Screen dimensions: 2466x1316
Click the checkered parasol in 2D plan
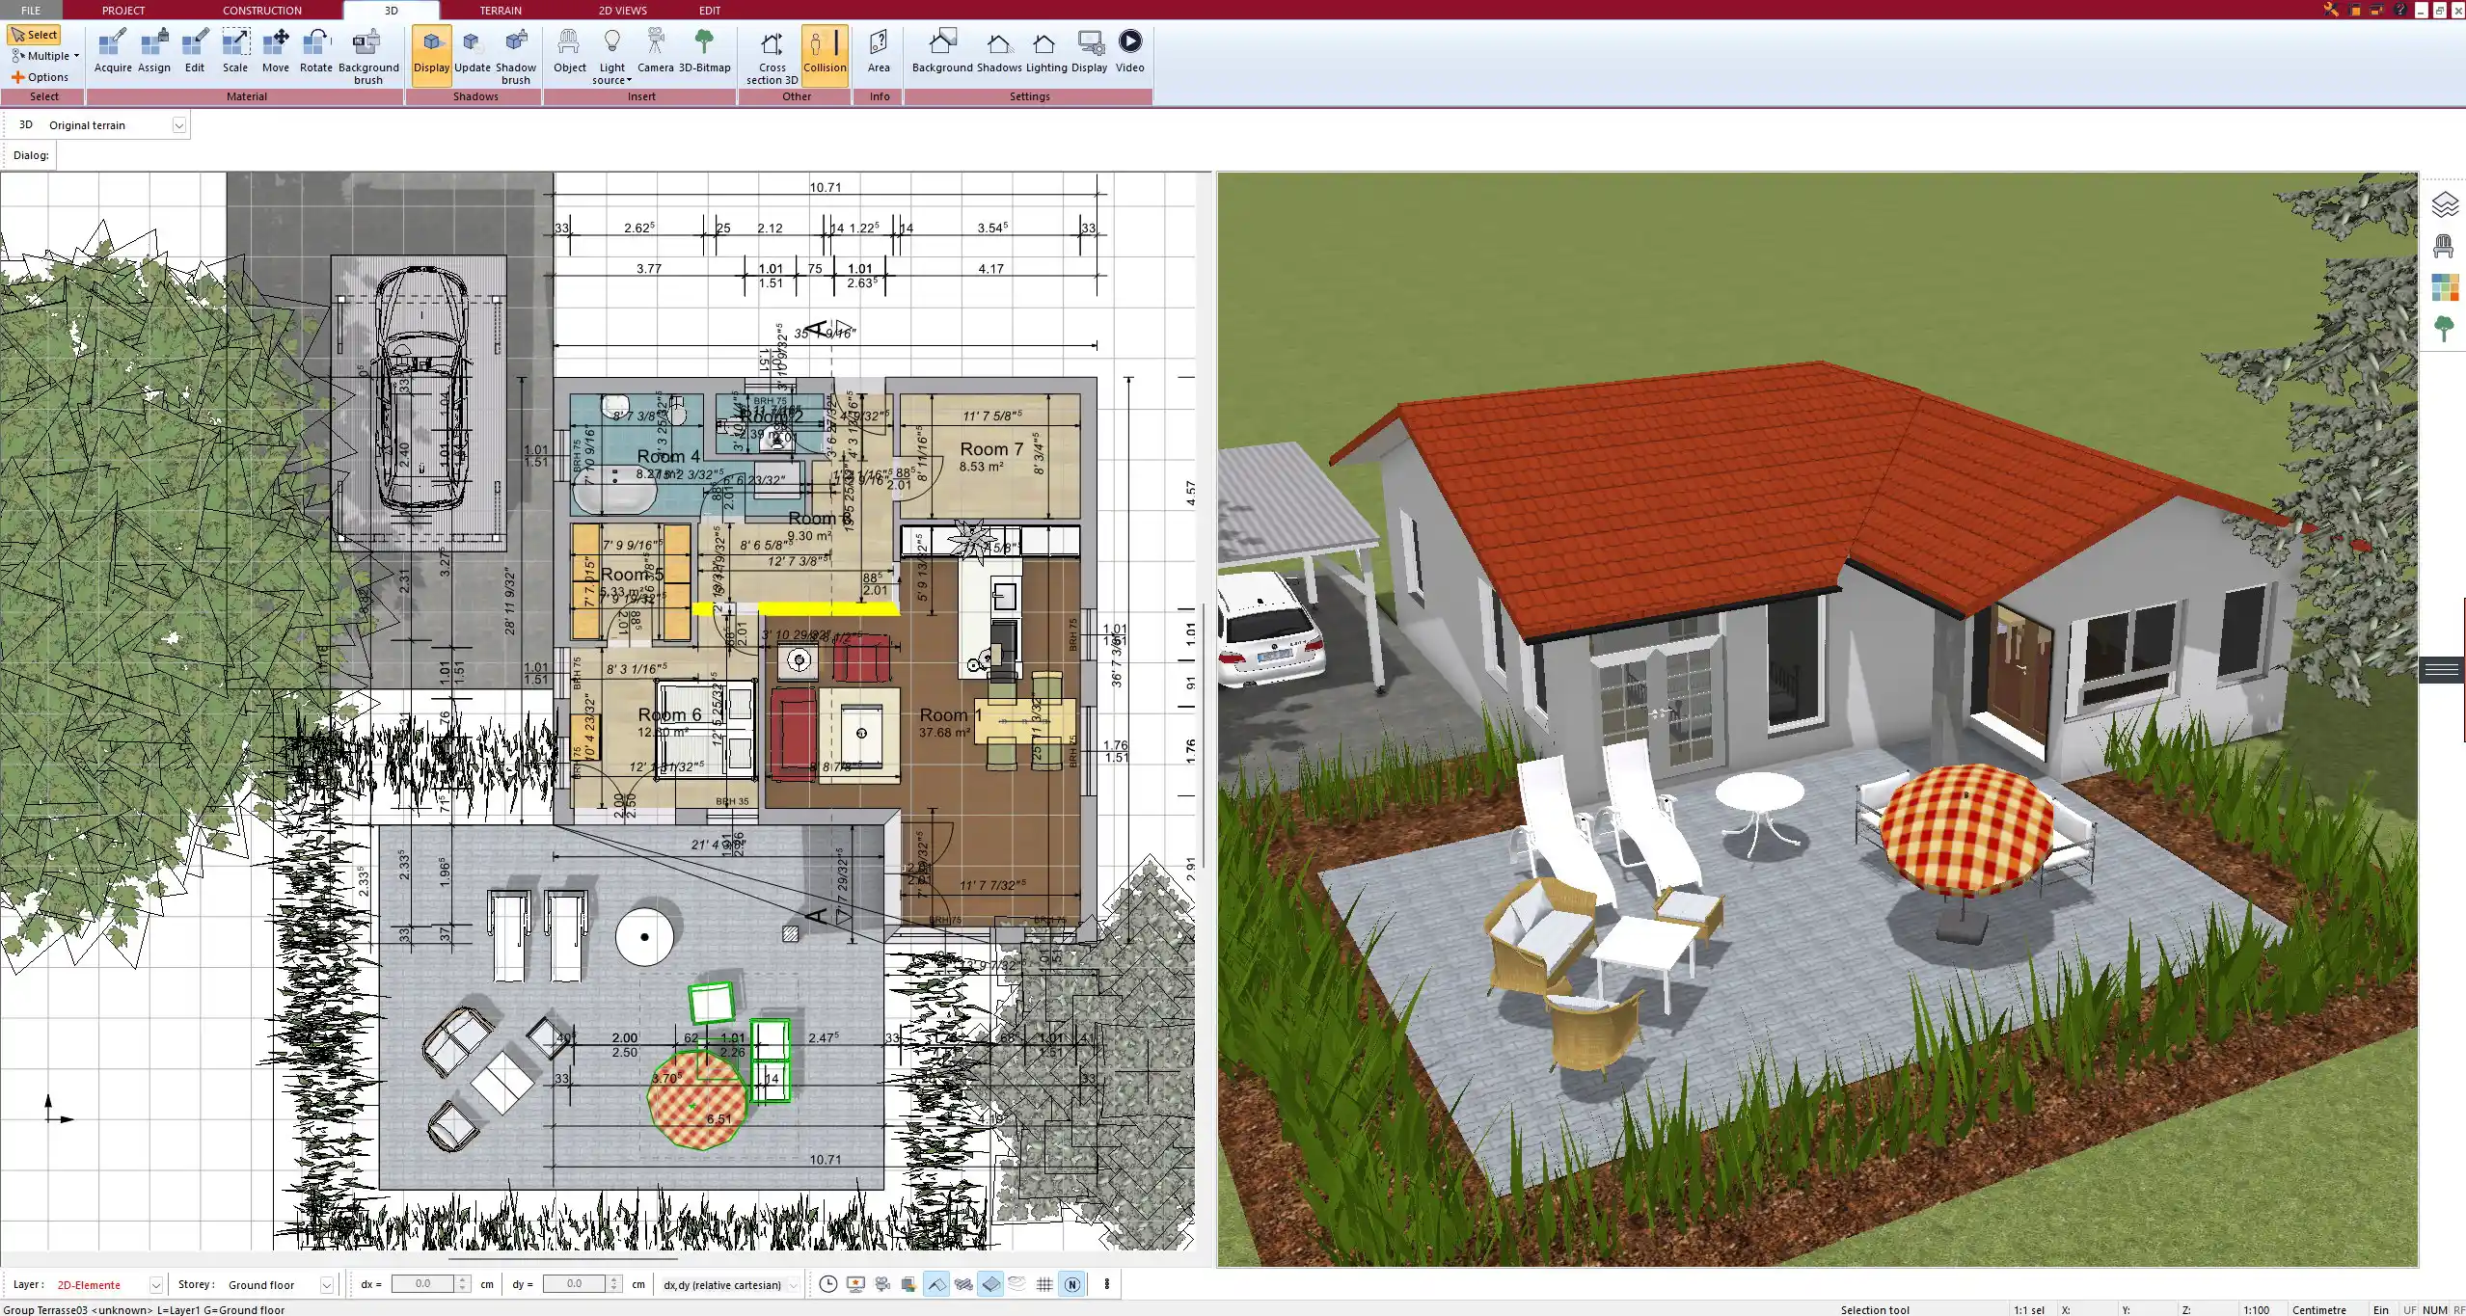tap(697, 1099)
